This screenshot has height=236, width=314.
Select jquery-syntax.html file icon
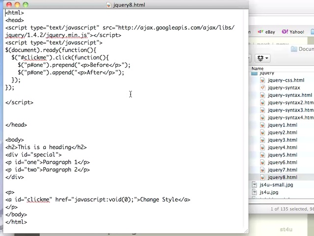pyautogui.click(x=262, y=95)
